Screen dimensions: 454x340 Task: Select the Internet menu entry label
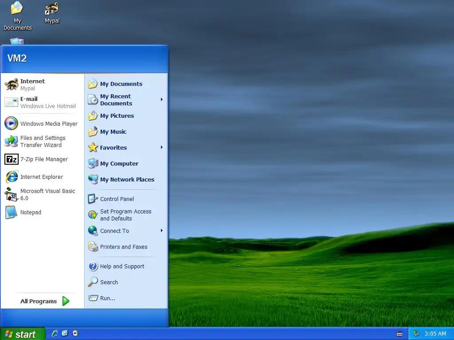(x=32, y=81)
